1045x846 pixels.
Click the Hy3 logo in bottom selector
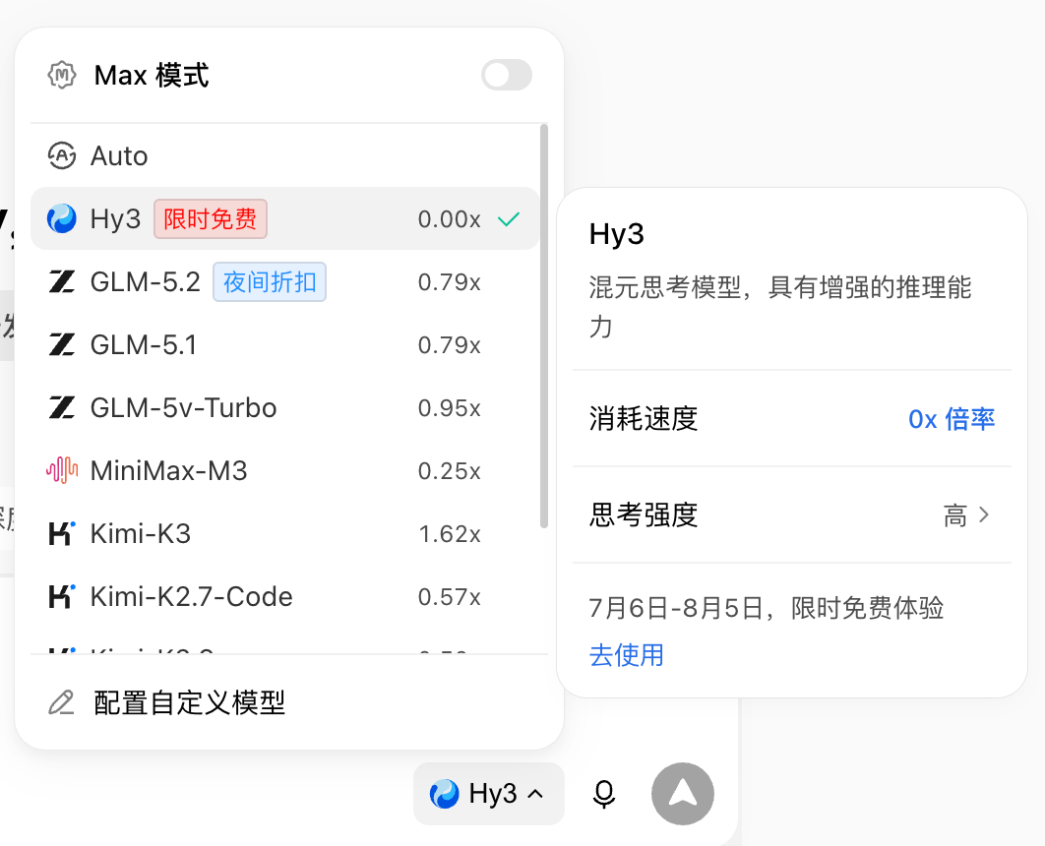tap(444, 794)
